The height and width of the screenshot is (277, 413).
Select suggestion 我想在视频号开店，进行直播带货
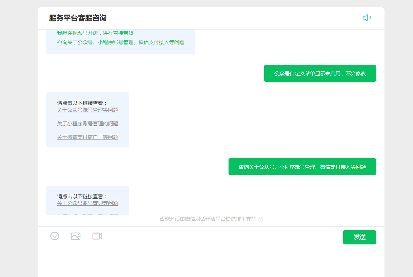(x=95, y=33)
